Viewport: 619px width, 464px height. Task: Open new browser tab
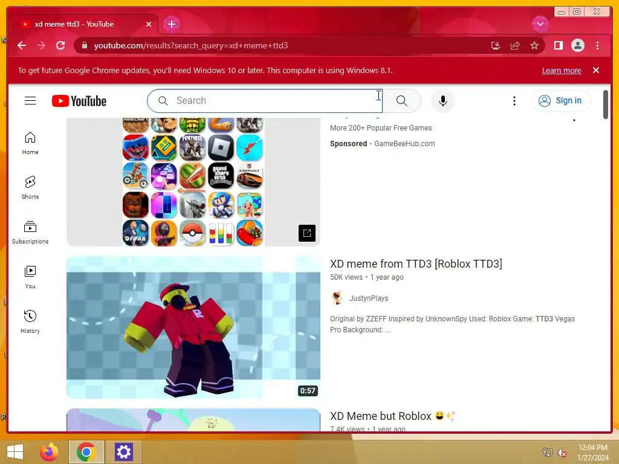pos(171,24)
